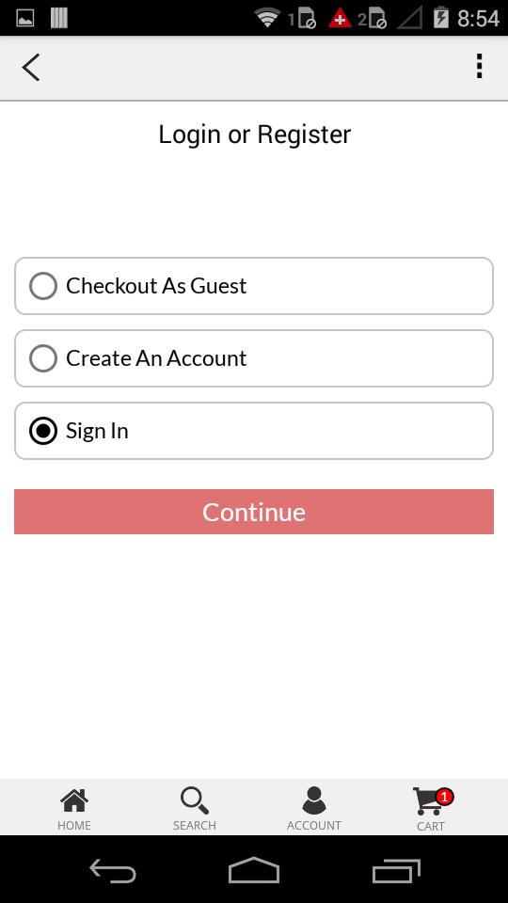Tap the battery icon in status bar
This screenshot has height=903, width=508.
coord(440,18)
